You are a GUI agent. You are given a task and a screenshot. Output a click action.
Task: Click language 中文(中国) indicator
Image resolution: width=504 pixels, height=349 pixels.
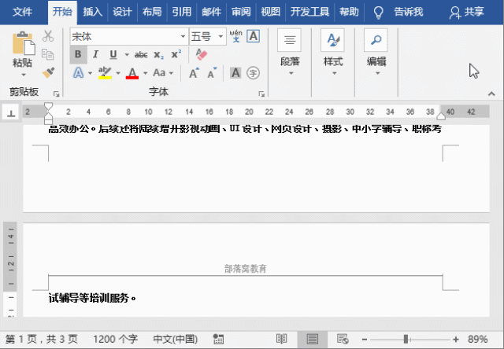176,339
